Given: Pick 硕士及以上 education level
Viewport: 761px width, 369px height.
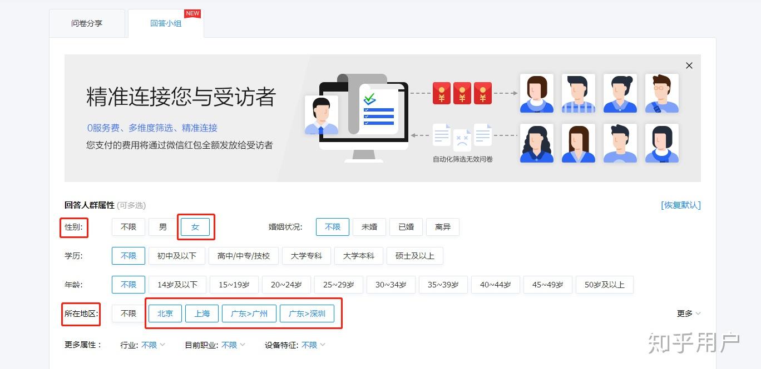Looking at the screenshot, I should pos(415,256).
